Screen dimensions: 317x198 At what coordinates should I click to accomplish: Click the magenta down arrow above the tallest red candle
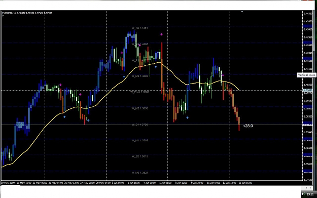(x=161, y=34)
